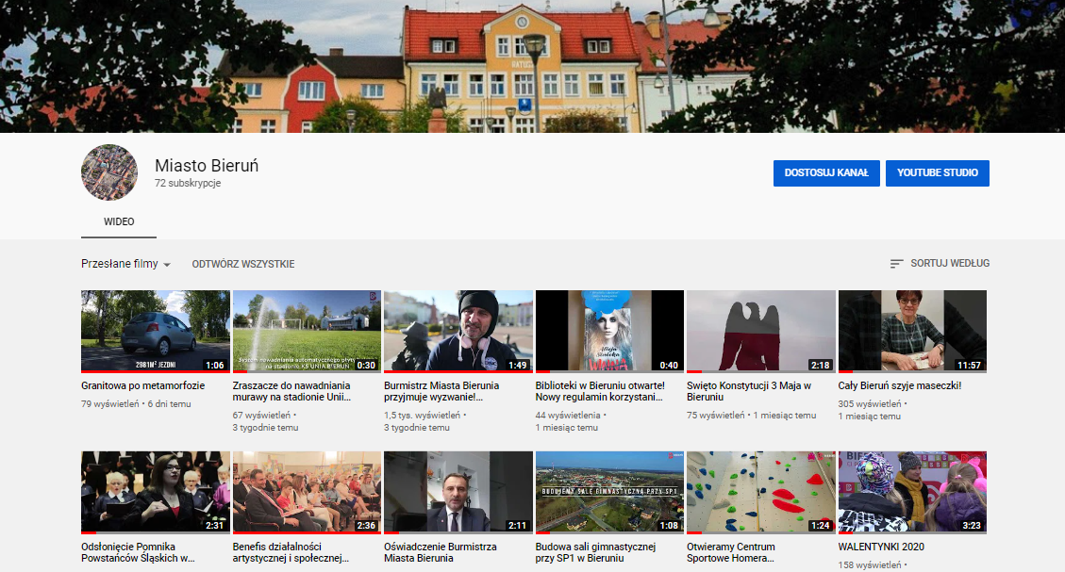The width and height of the screenshot is (1065, 572).
Task: Expand the Przesłane filmy dropdown
Action: [125, 265]
